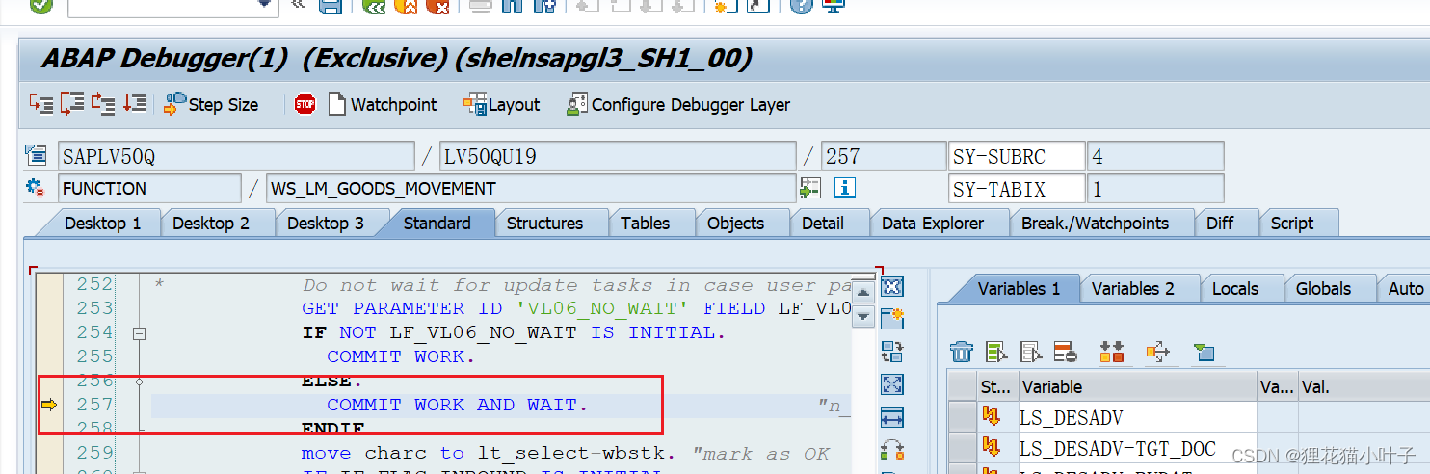The image size is (1430, 474).
Task: Close the source code tool
Action: pos(892,287)
